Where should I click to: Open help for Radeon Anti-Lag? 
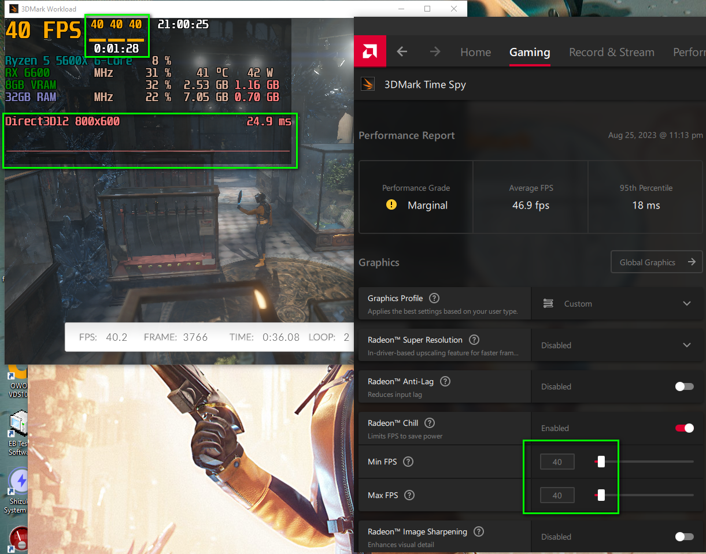point(445,381)
